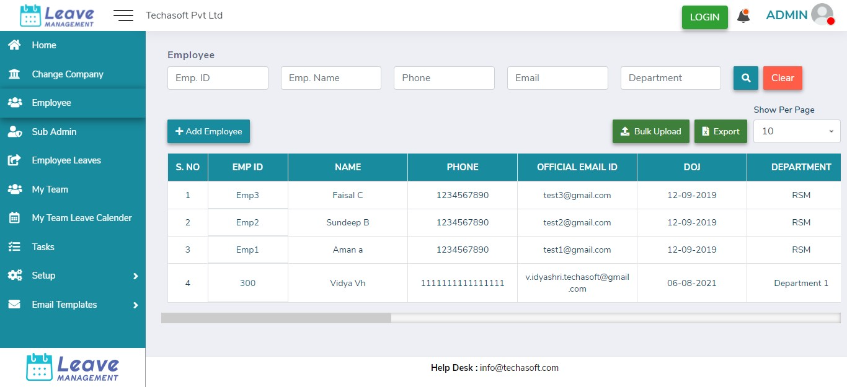Expand the Email Templates submenu arrow
Viewport: 847px width, 387px height.
click(x=135, y=305)
